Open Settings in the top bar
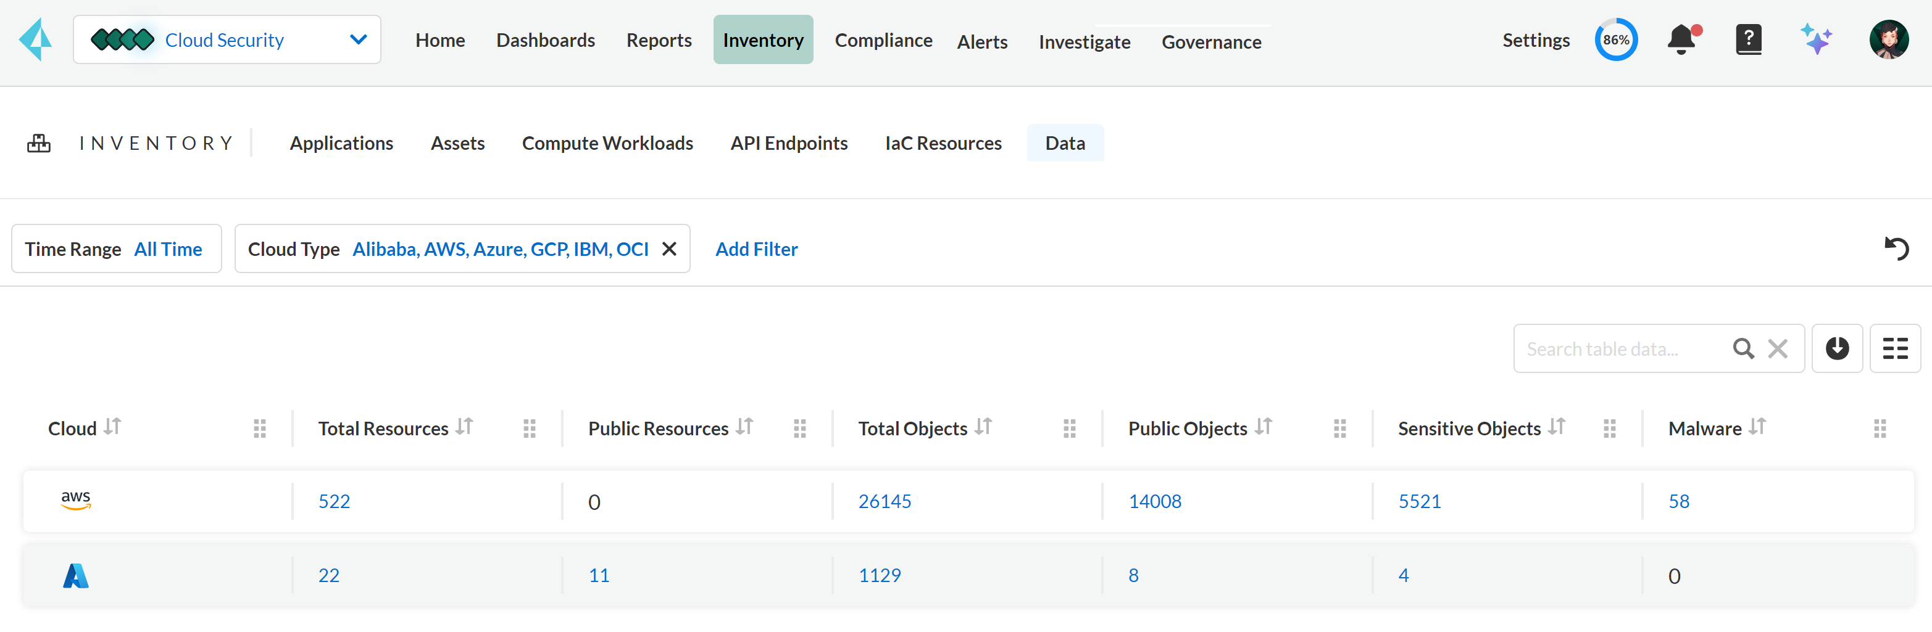 coord(1535,39)
